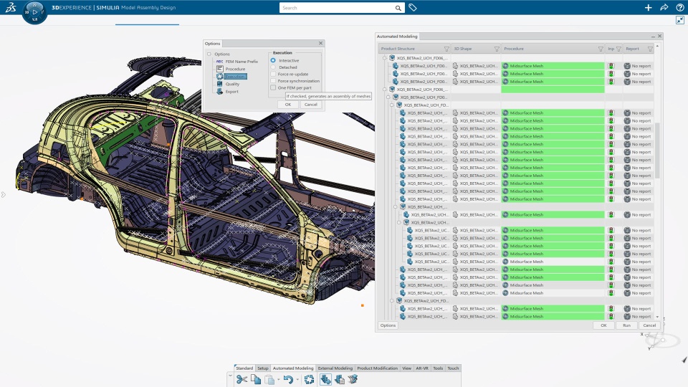
Task: Filter the Report column
Action: [x=650, y=49]
